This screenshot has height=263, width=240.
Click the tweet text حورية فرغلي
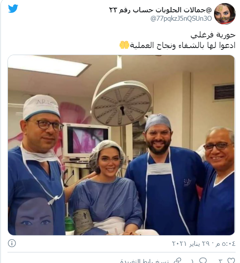tap(213, 35)
